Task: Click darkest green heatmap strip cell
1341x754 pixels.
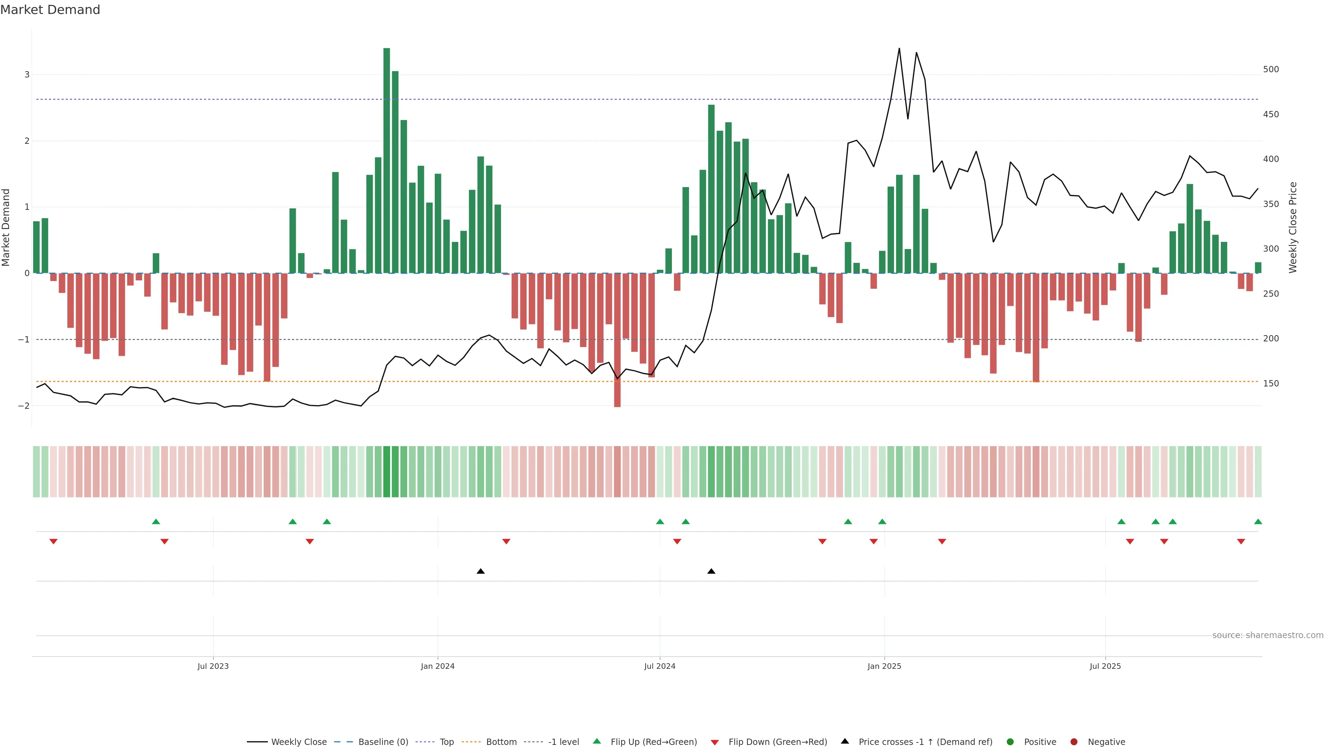Action: (387, 472)
